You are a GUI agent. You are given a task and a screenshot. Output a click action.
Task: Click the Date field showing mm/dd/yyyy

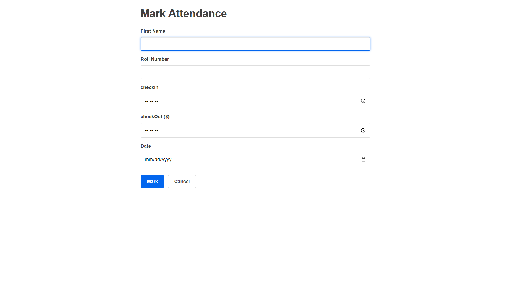click(x=240, y=159)
